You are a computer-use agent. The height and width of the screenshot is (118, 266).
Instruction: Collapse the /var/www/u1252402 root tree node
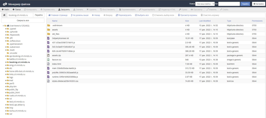3,26
